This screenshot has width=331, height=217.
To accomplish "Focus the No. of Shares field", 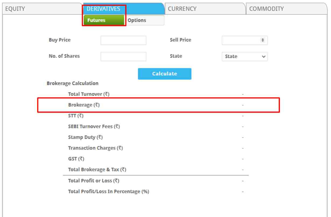I will (123, 57).
